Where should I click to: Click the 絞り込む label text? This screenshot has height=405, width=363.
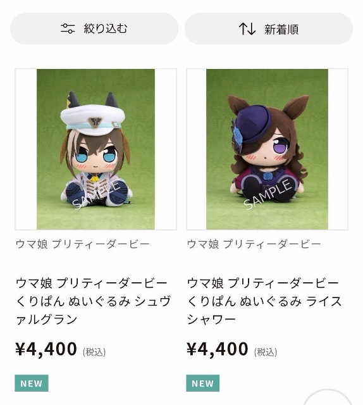pyautogui.click(x=106, y=28)
